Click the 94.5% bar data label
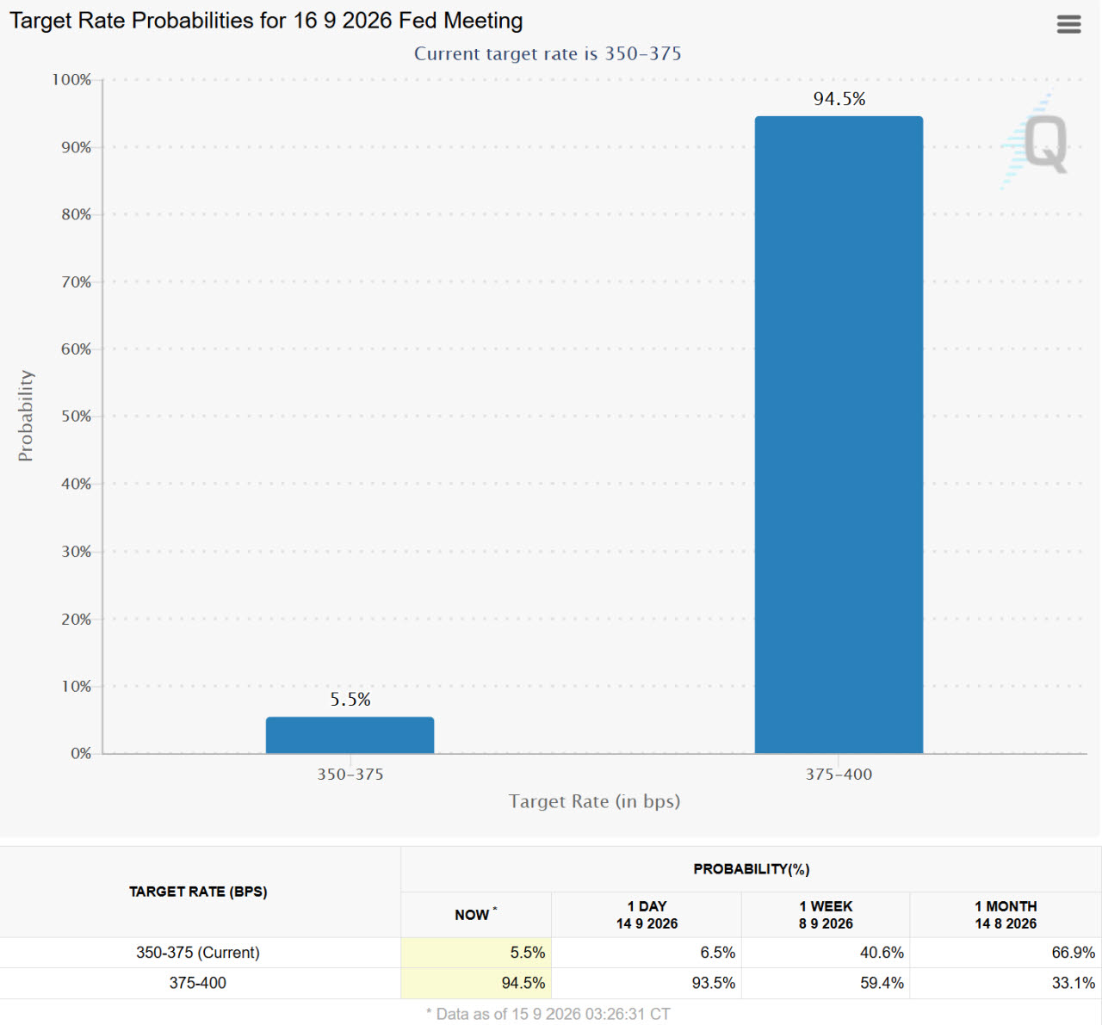The image size is (1102, 1025). (x=839, y=99)
